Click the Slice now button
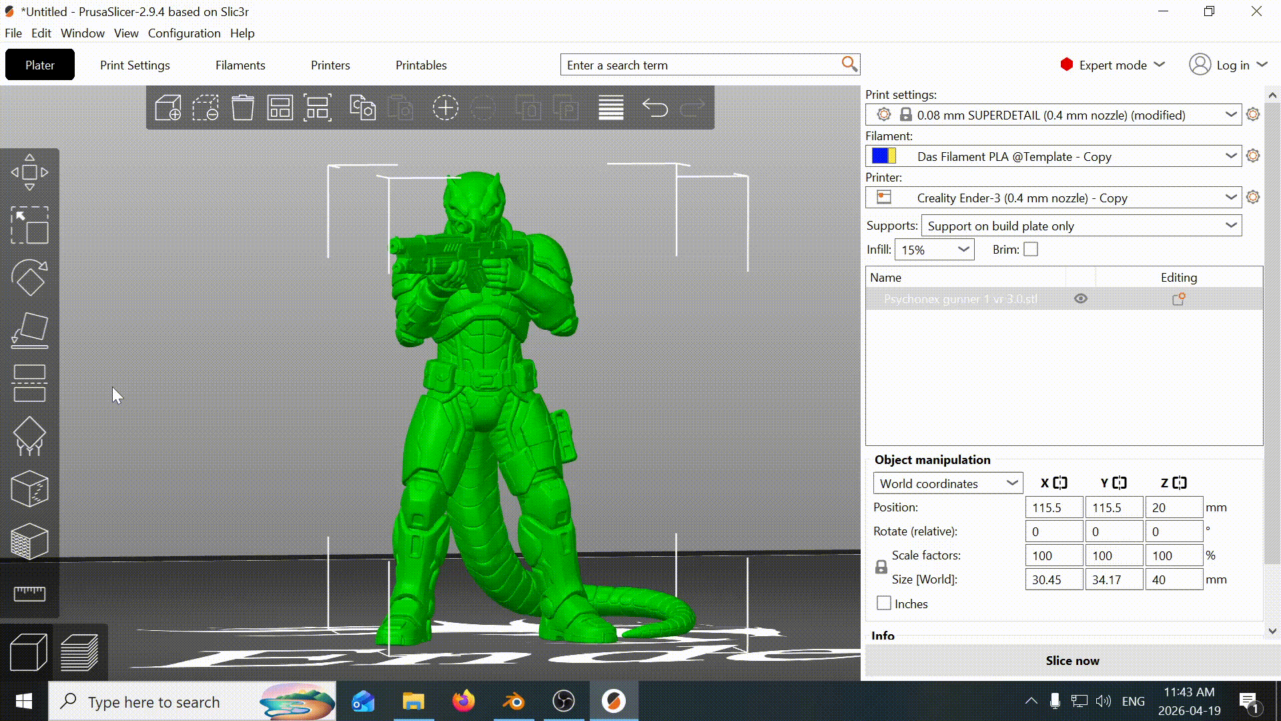This screenshot has height=721, width=1281. point(1072,661)
